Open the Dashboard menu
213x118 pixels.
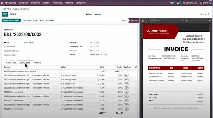coord(23,3)
